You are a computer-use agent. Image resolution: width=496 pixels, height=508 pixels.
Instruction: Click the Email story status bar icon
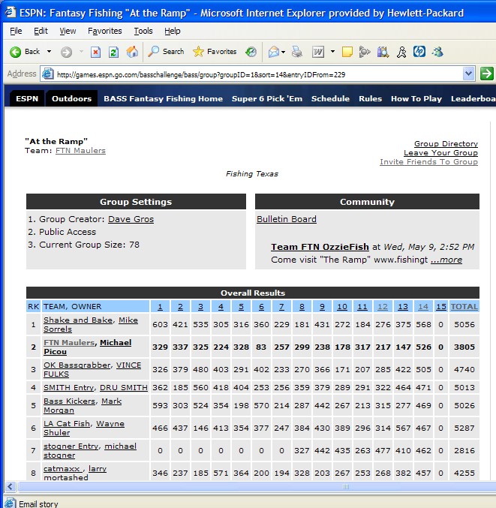click(10, 503)
